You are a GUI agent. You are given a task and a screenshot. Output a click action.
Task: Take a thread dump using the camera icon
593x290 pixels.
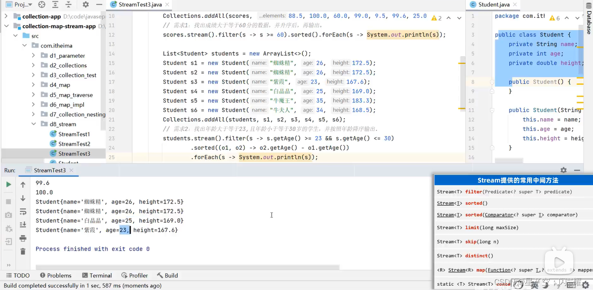pyautogui.click(x=8, y=215)
